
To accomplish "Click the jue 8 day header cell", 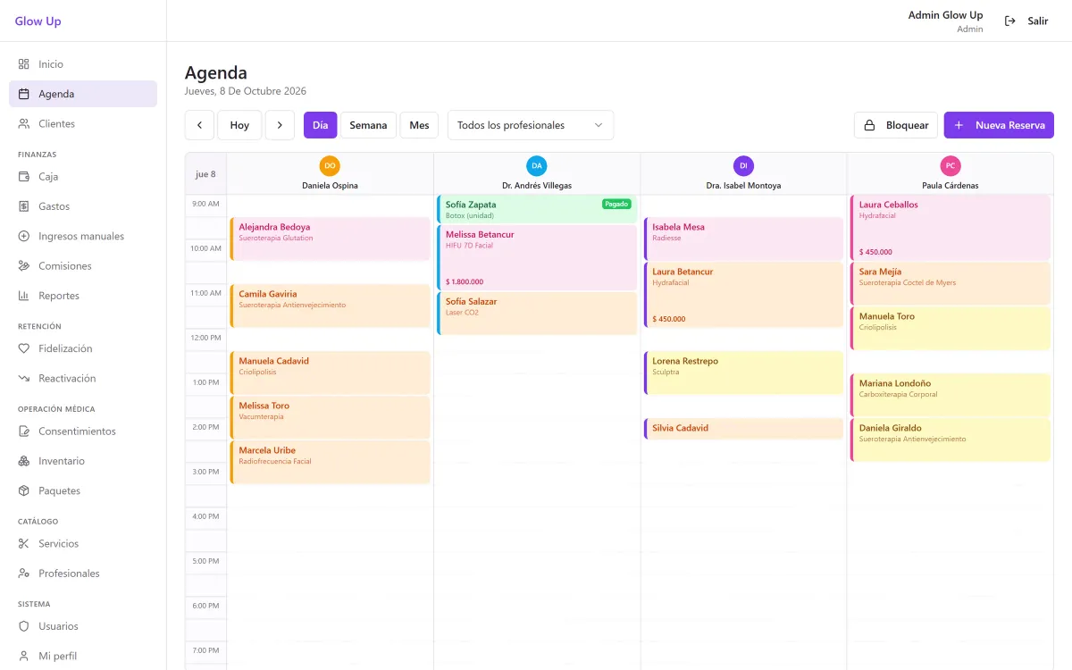I will pyautogui.click(x=205, y=173).
